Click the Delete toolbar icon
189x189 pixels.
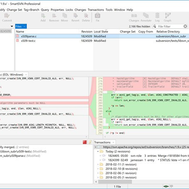[x=86, y=16]
